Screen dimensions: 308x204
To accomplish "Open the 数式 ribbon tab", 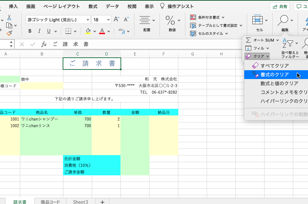I will click(93, 7).
